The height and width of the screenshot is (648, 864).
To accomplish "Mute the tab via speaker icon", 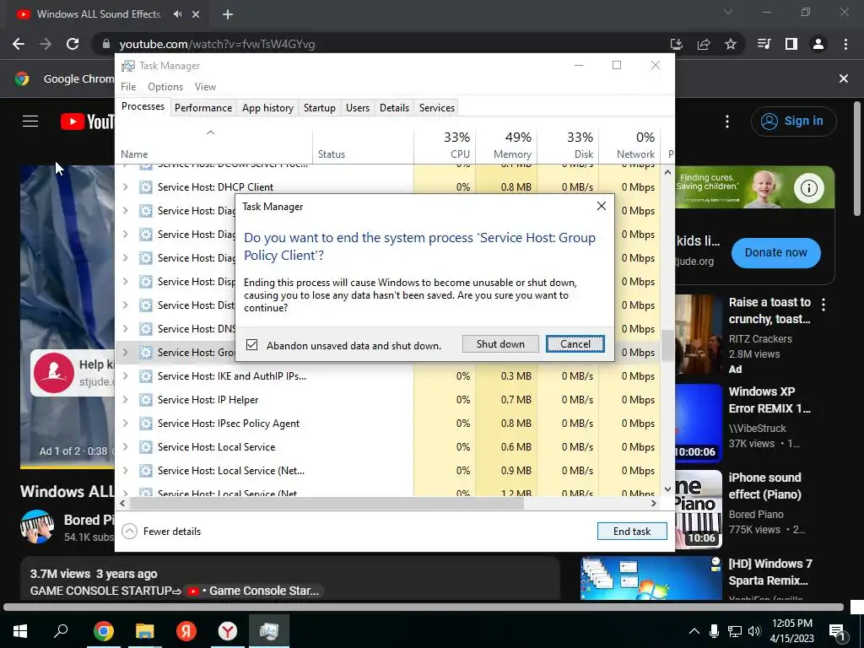I will tap(177, 14).
